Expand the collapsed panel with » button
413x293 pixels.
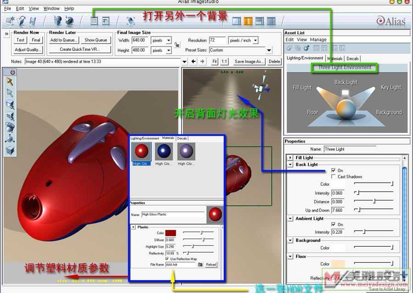pos(6,34)
